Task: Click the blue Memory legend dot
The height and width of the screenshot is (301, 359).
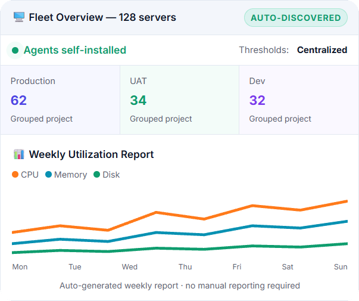Action: coord(49,175)
